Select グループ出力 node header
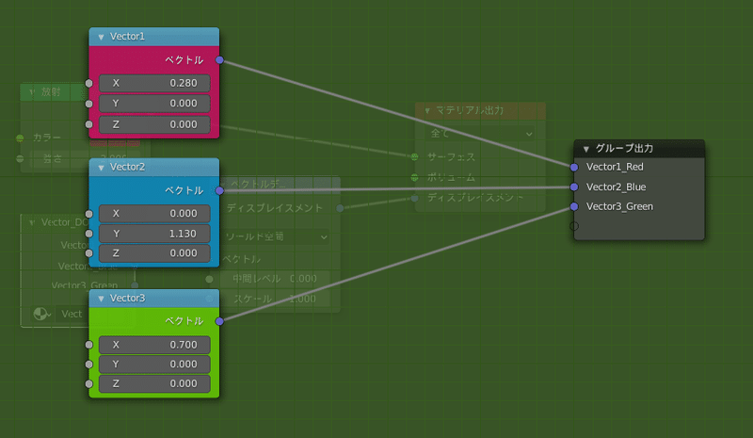Image resolution: width=753 pixels, height=438 pixels. tap(639, 149)
